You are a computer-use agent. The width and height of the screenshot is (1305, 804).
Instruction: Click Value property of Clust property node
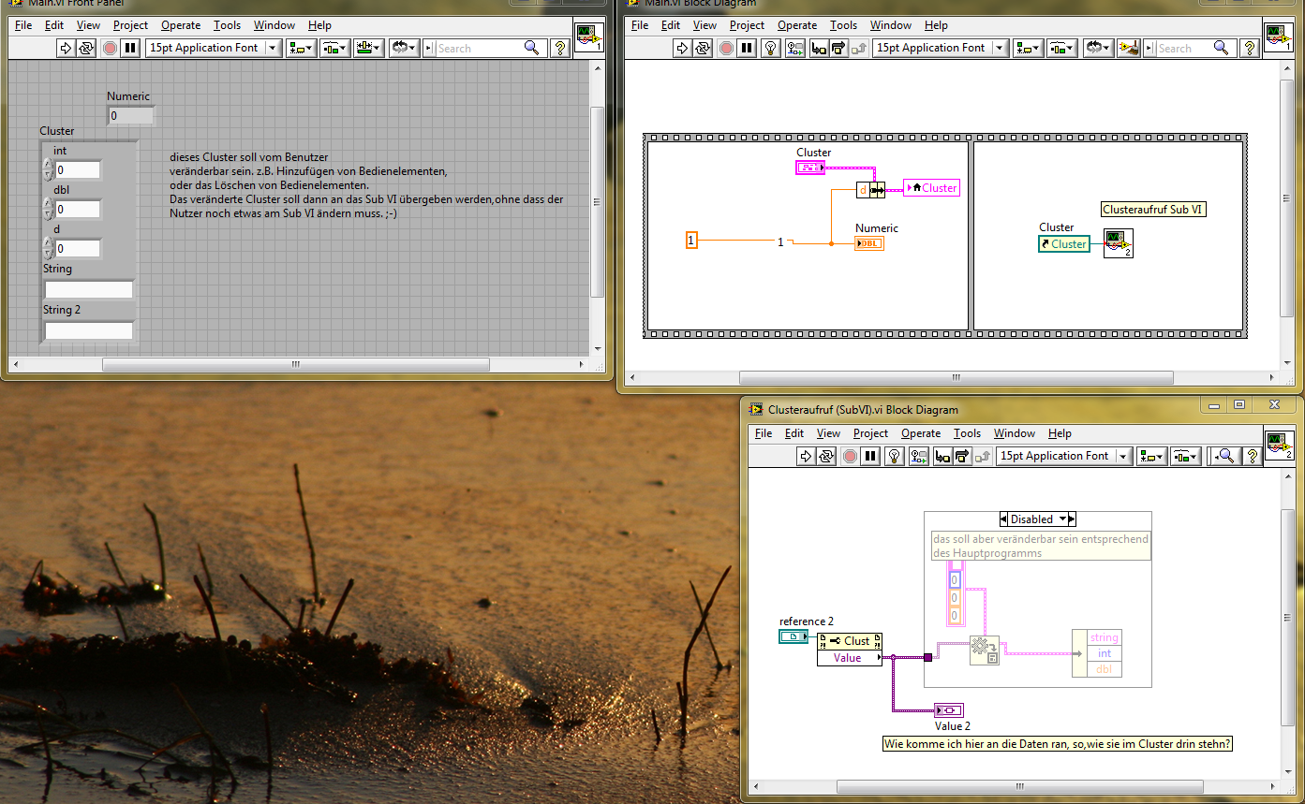[x=849, y=658]
